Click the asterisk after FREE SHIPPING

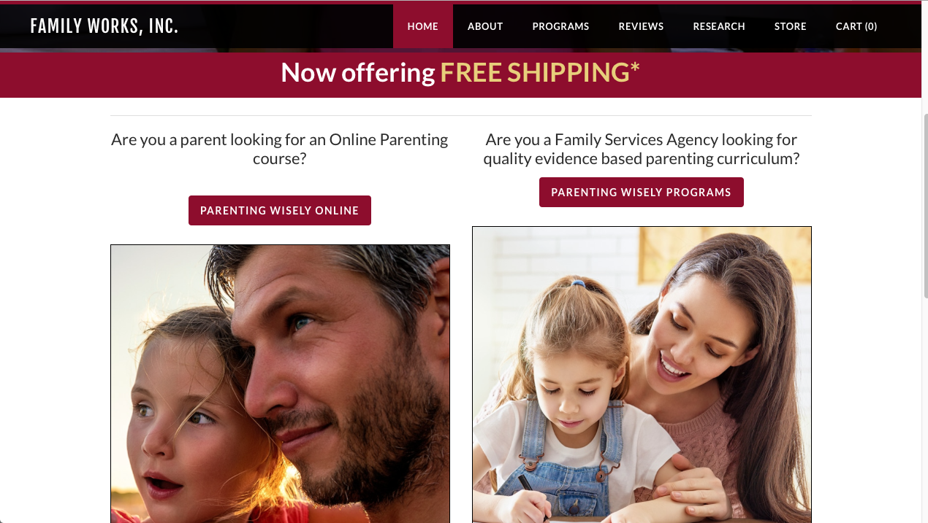coord(635,67)
